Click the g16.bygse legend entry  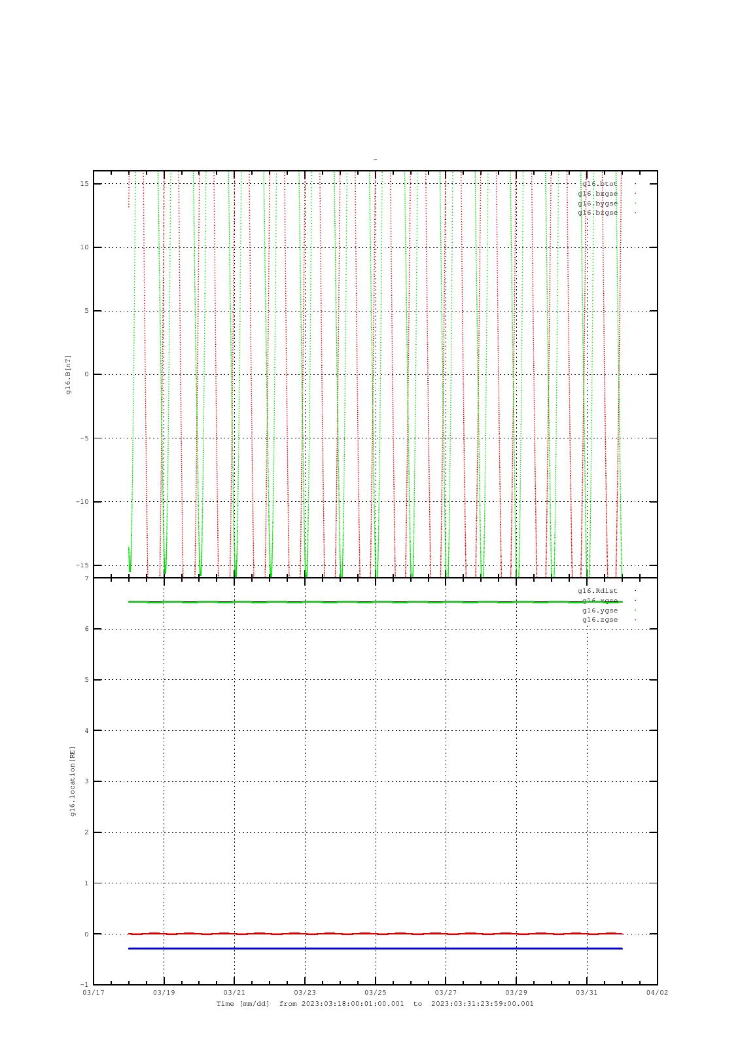point(597,204)
